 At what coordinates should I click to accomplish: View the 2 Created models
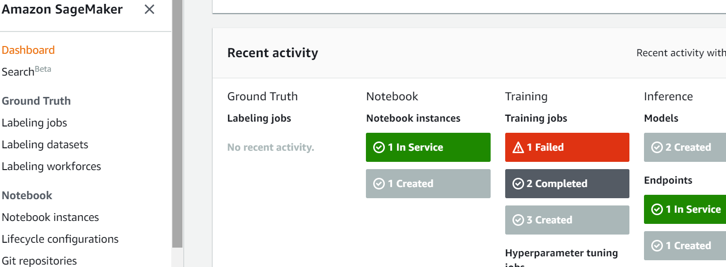685,147
